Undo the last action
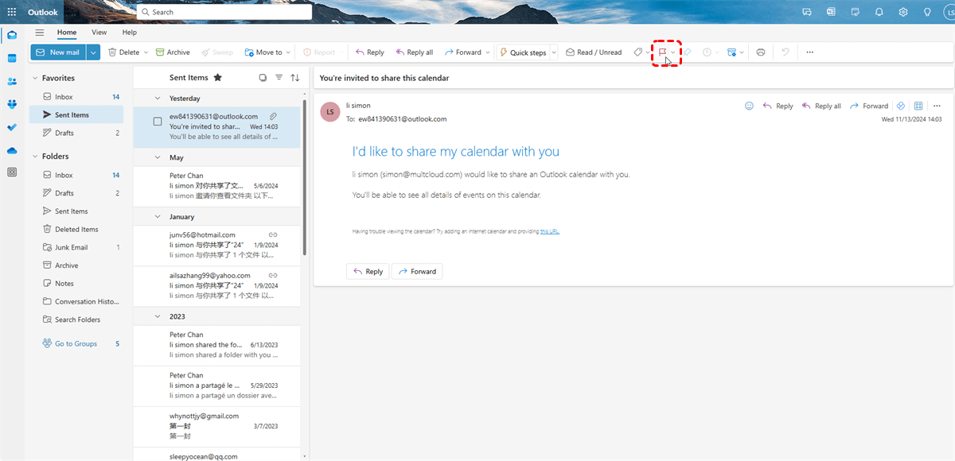The height and width of the screenshot is (461, 955). [785, 52]
